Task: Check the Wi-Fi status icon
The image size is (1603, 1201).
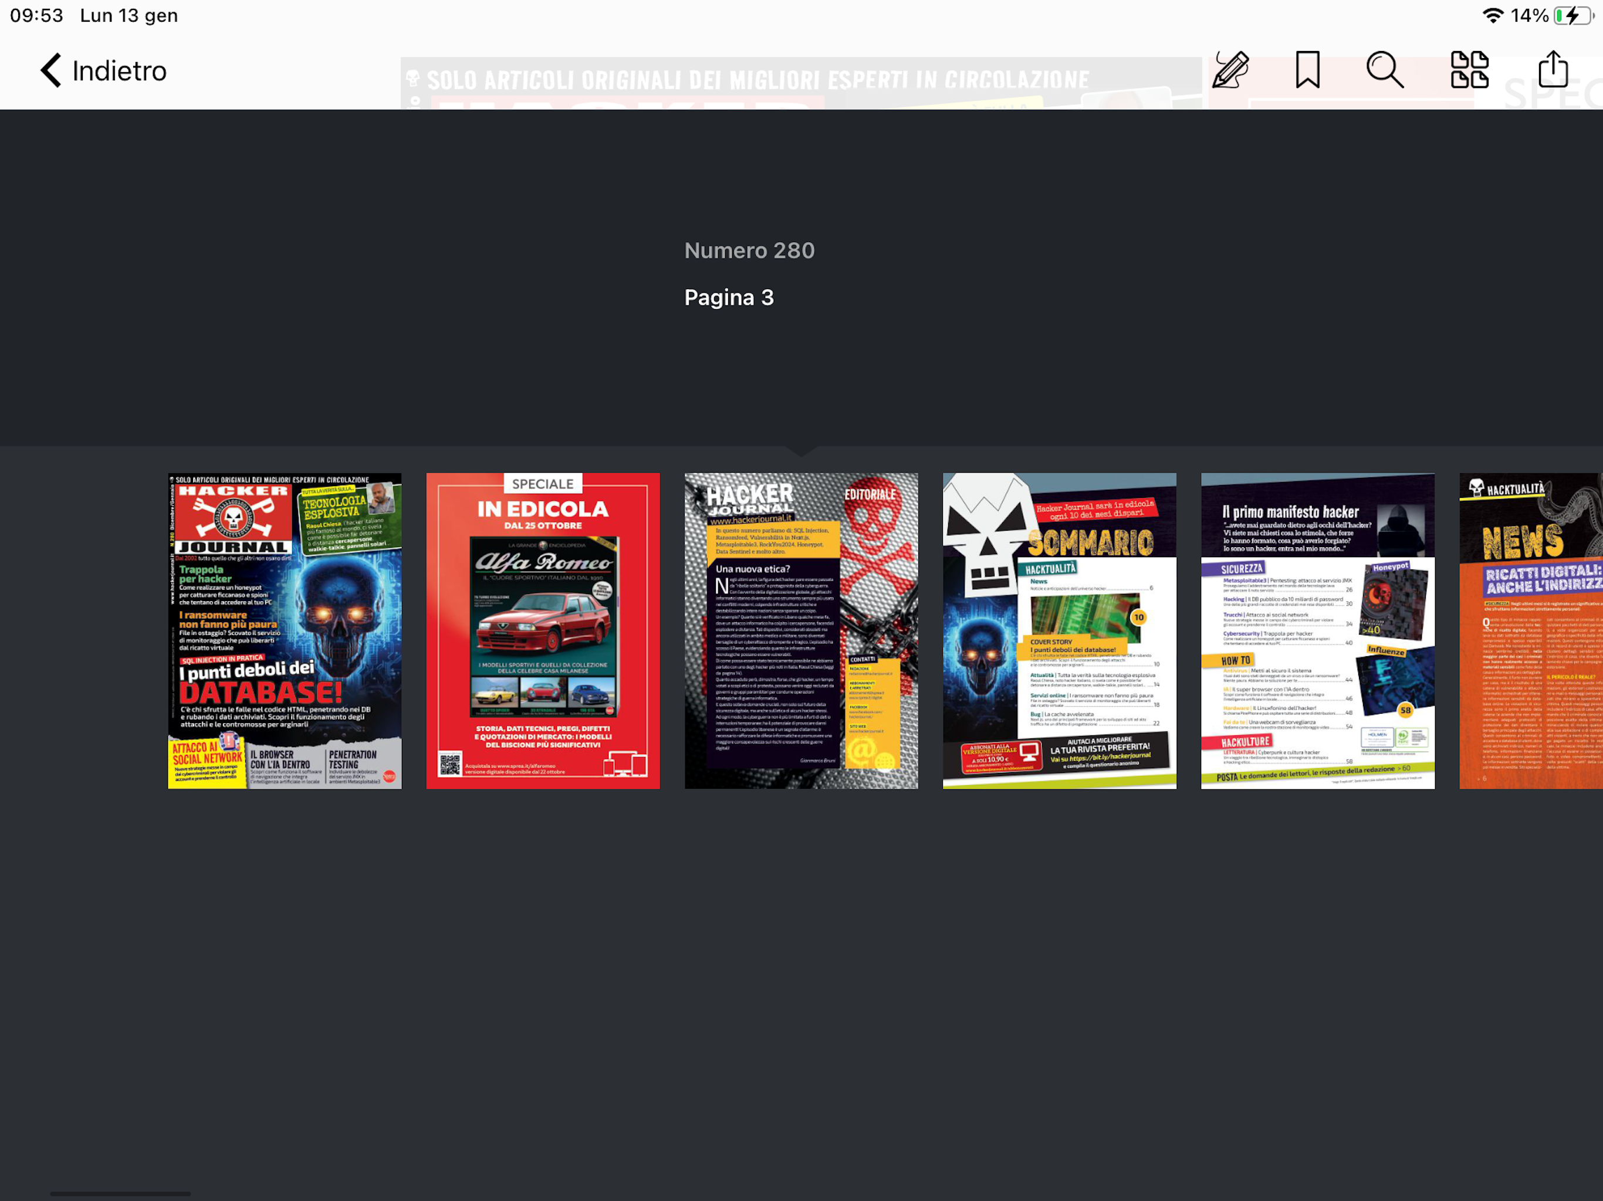Action: click(x=1493, y=15)
